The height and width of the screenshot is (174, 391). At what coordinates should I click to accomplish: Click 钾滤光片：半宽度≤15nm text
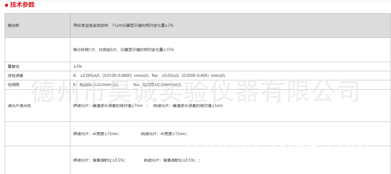tap(96, 134)
